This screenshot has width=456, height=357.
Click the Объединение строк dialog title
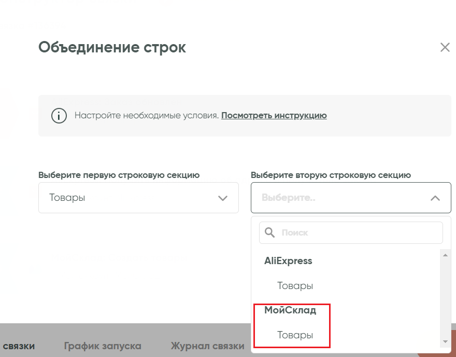tap(112, 48)
